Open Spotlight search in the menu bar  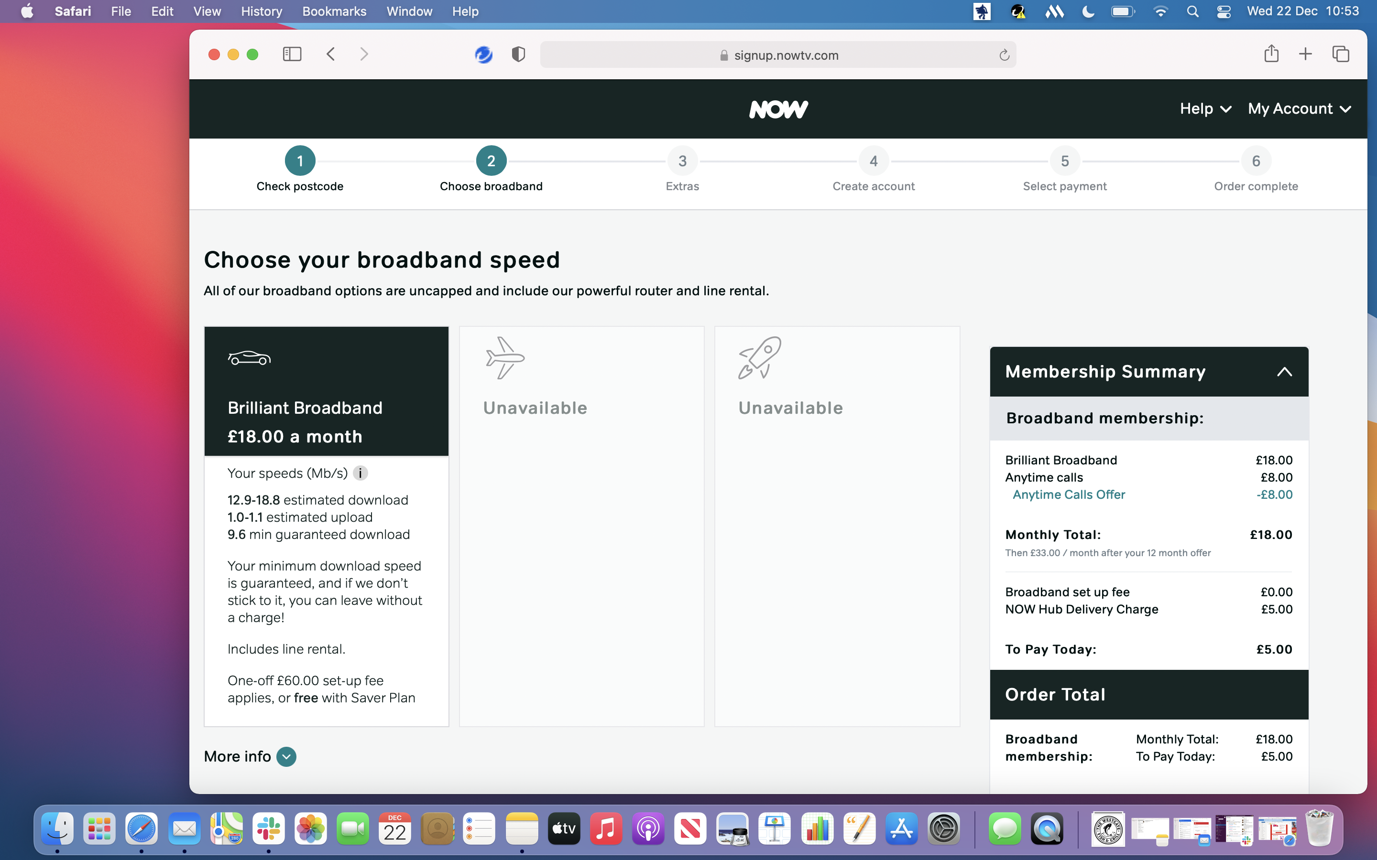point(1192,11)
